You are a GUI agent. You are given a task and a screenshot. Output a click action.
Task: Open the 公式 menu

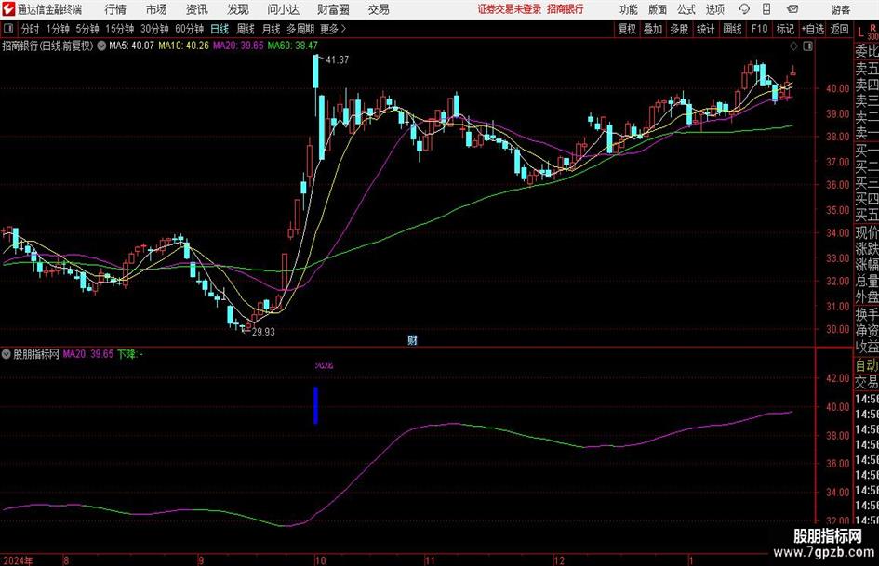[686, 9]
